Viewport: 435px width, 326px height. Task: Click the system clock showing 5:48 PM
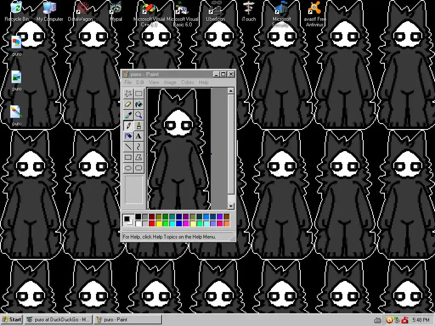point(421,320)
